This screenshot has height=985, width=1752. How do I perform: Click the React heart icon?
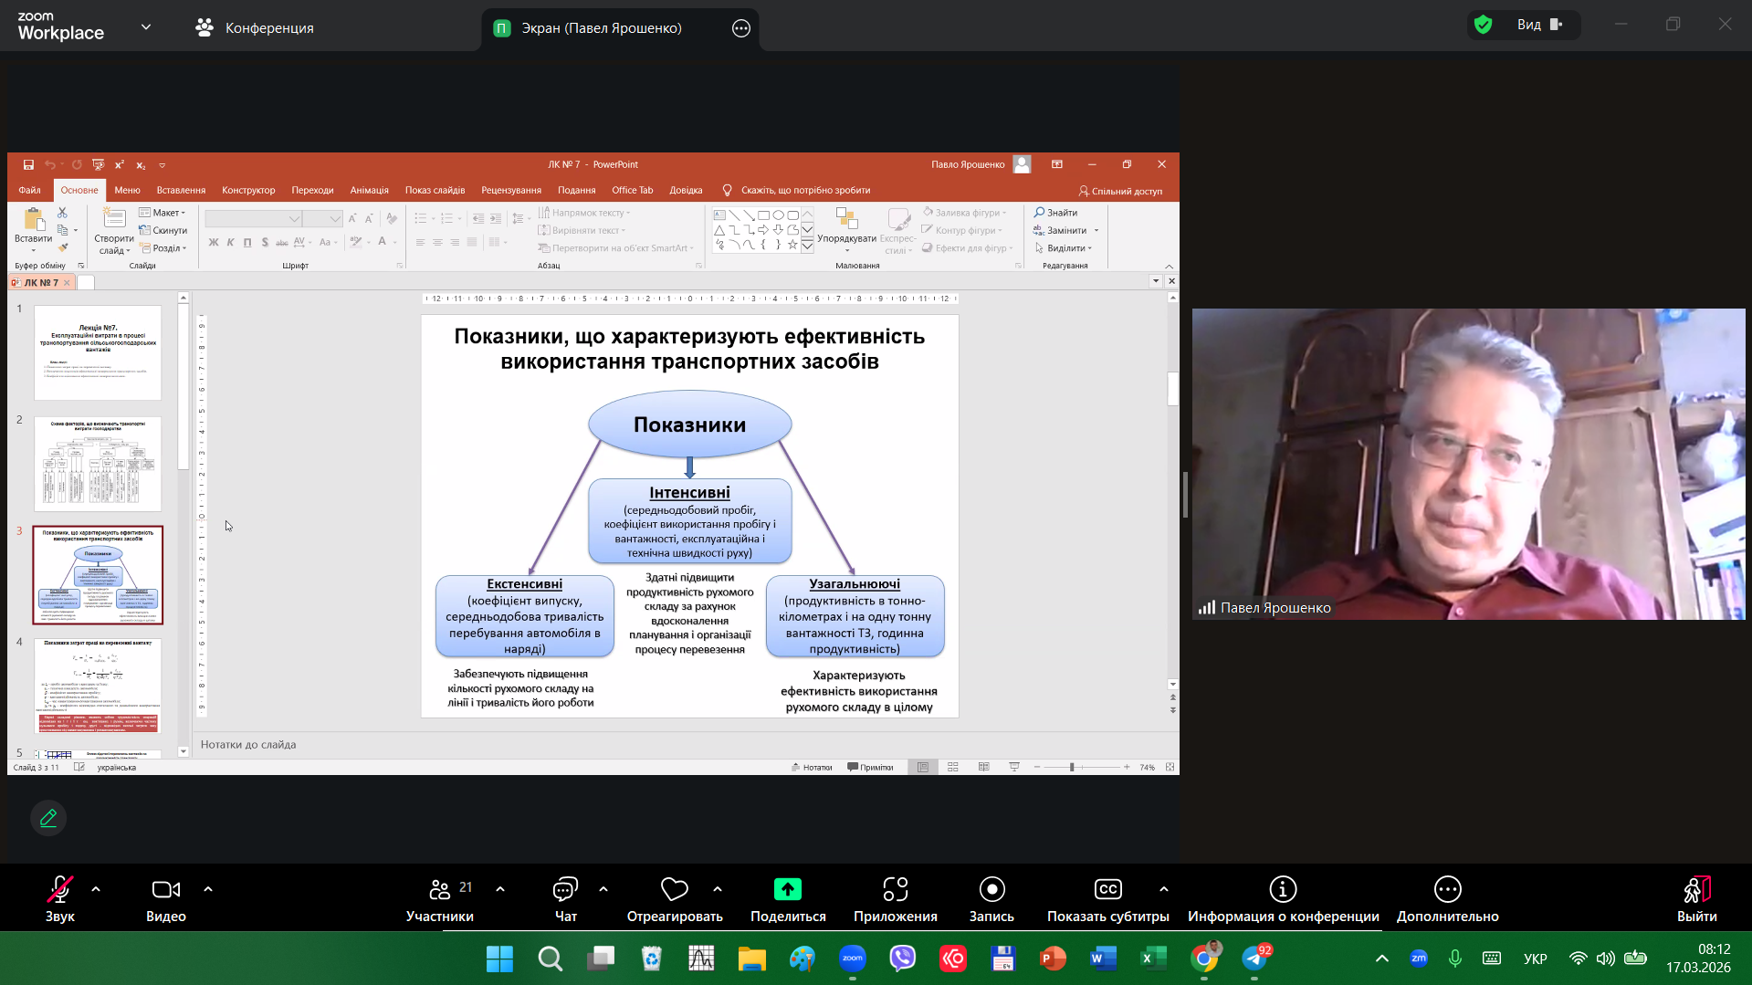[674, 889]
